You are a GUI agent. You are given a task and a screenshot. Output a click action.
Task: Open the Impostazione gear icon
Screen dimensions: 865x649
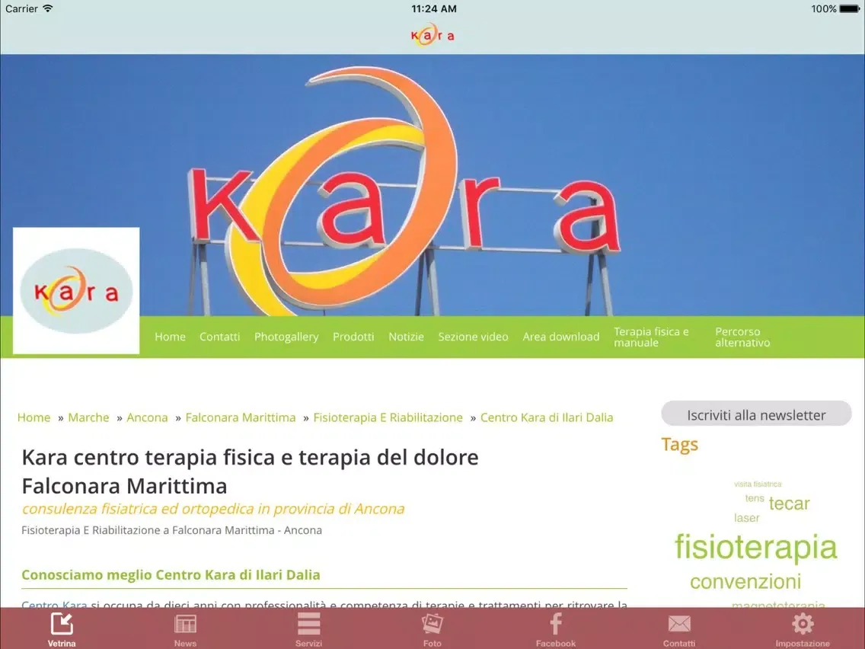[x=803, y=624]
